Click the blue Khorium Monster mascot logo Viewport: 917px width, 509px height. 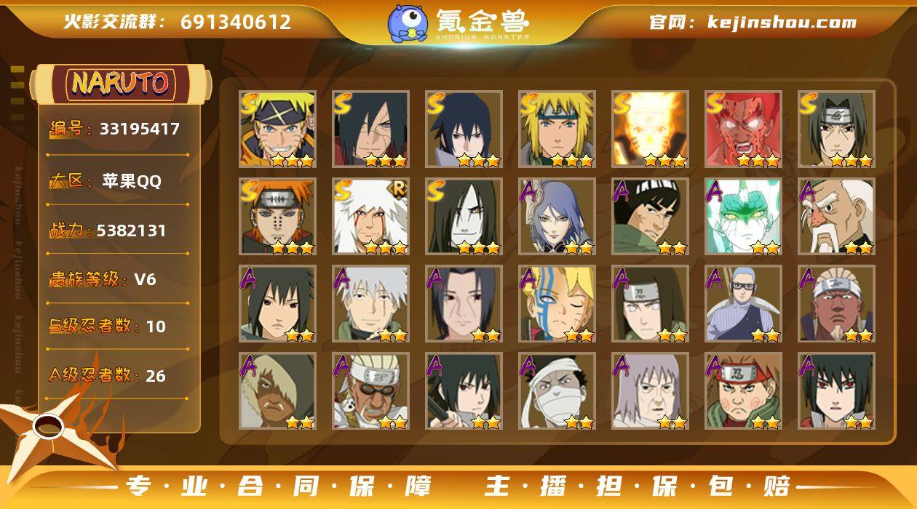408,23
